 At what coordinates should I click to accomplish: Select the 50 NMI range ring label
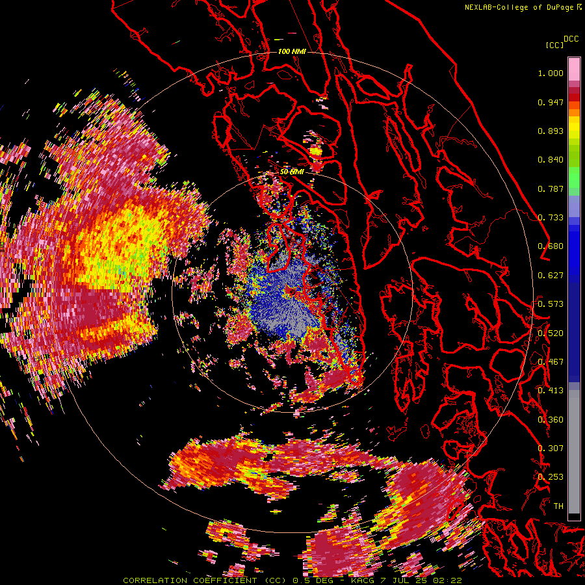[292, 172]
